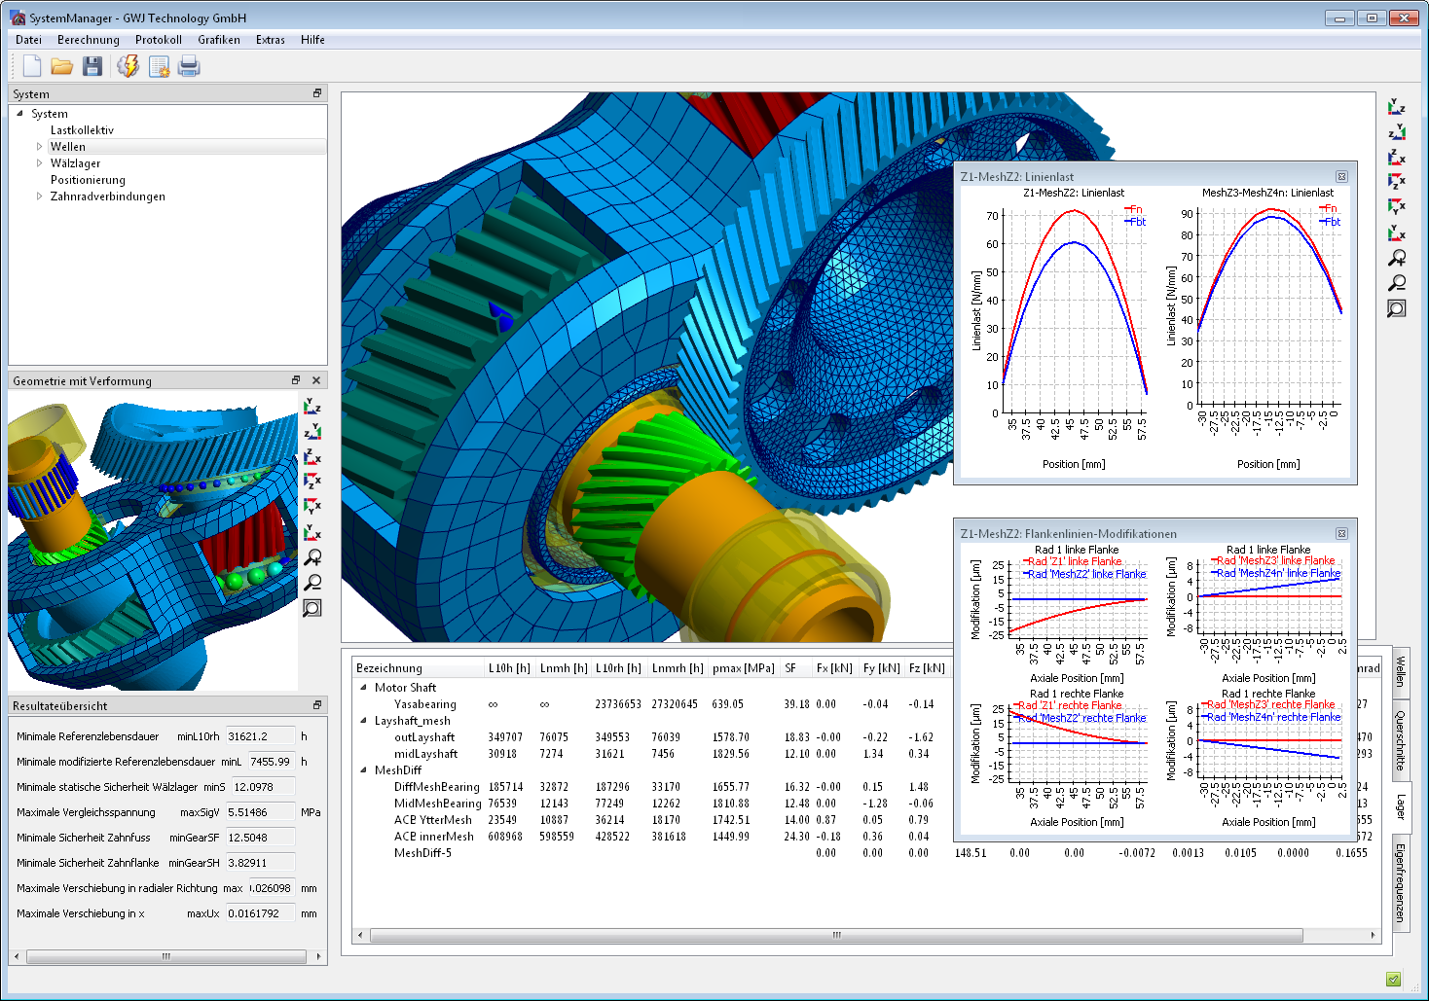
Task: Open file using the folder toolbar icon
Action: (x=62, y=66)
